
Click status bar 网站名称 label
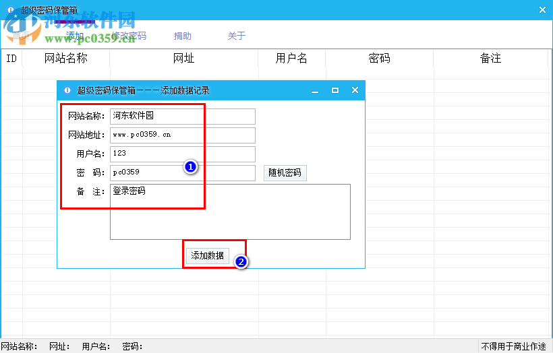20,347
